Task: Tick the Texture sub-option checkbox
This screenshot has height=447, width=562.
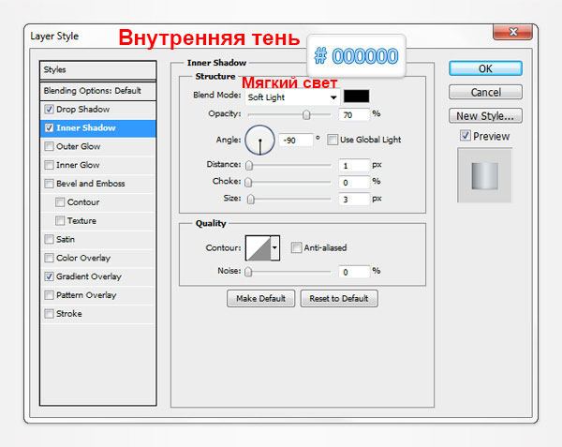Action: (60, 221)
